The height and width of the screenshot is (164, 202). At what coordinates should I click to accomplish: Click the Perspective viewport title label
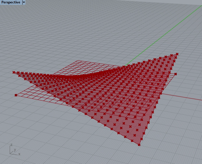[11, 2]
